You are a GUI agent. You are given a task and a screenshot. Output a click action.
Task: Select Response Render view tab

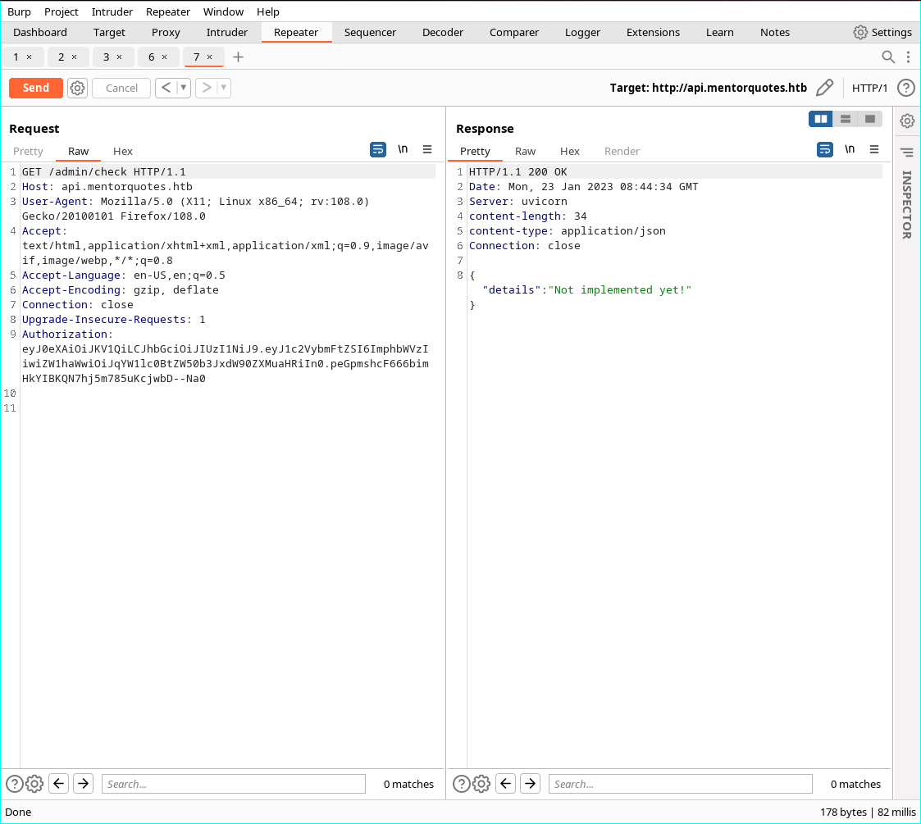(622, 152)
